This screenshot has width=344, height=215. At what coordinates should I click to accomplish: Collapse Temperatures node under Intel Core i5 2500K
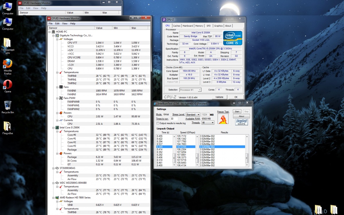coord(57,131)
